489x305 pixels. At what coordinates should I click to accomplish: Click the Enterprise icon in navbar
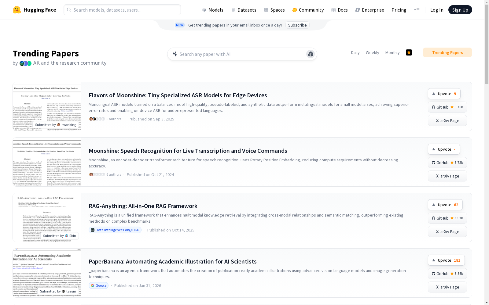coord(358,10)
